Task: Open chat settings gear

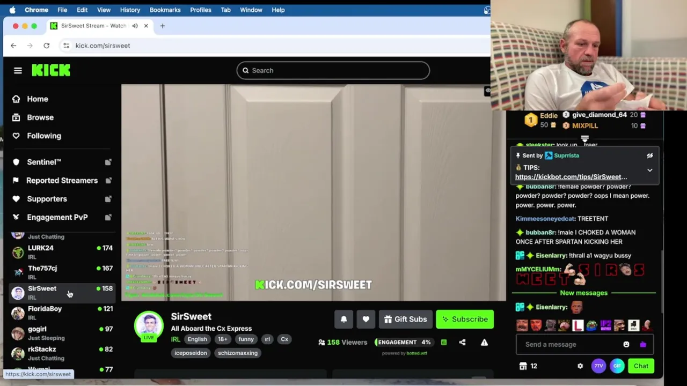Action: click(580, 366)
